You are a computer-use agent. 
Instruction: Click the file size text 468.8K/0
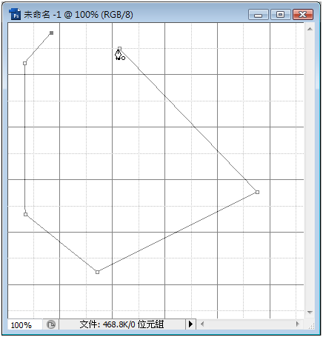coord(119,324)
